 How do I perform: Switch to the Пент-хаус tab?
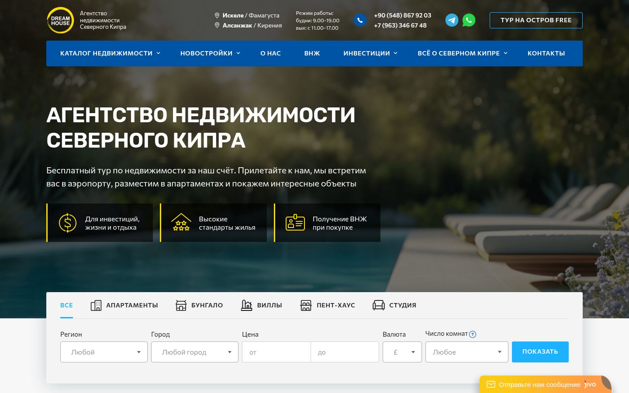coord(328,305)
